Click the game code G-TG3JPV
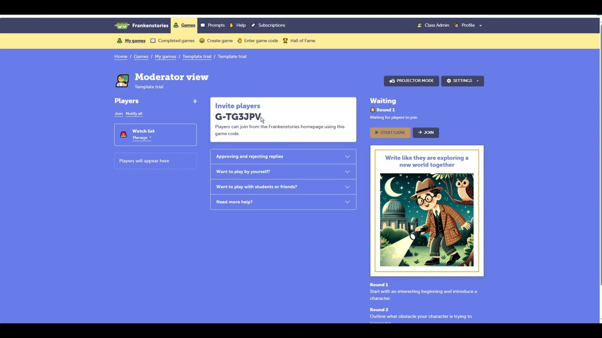 click(238, 116)
